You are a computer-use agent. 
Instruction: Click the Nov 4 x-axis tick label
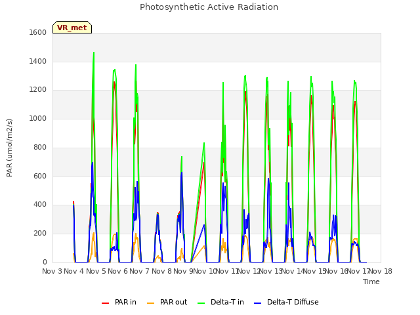[x=74, y=271]
